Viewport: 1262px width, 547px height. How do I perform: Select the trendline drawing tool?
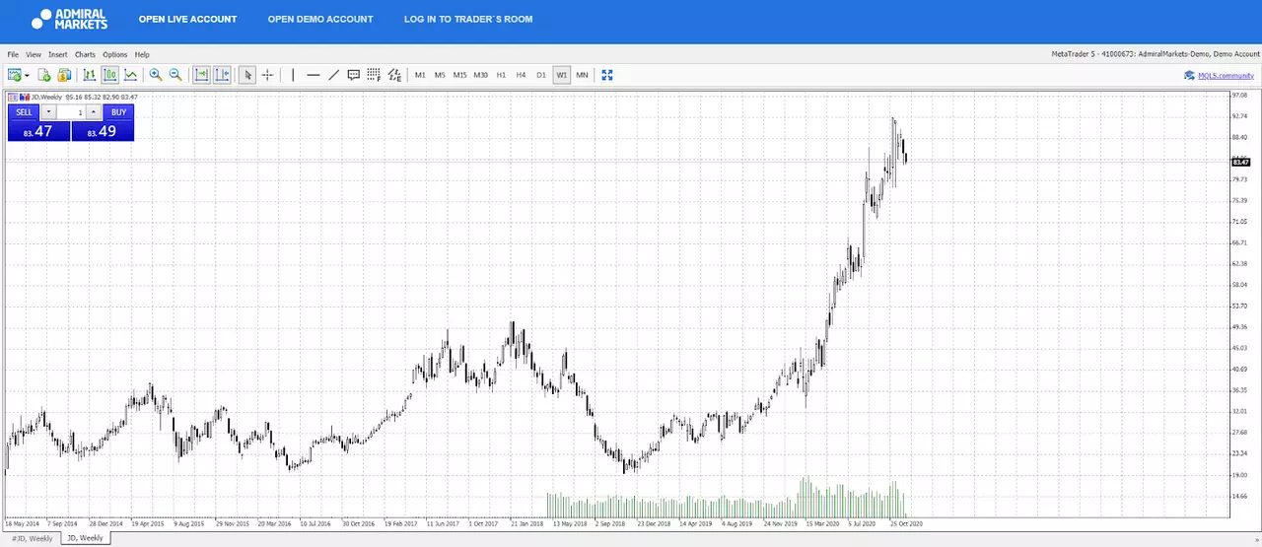click(333, 75)
